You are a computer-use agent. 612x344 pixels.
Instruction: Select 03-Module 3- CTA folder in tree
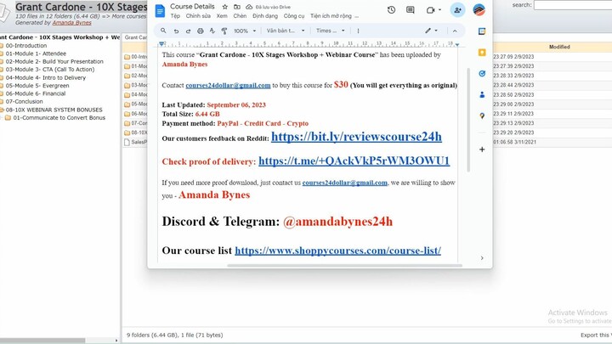pyautogui.click(x=49, y=69)
